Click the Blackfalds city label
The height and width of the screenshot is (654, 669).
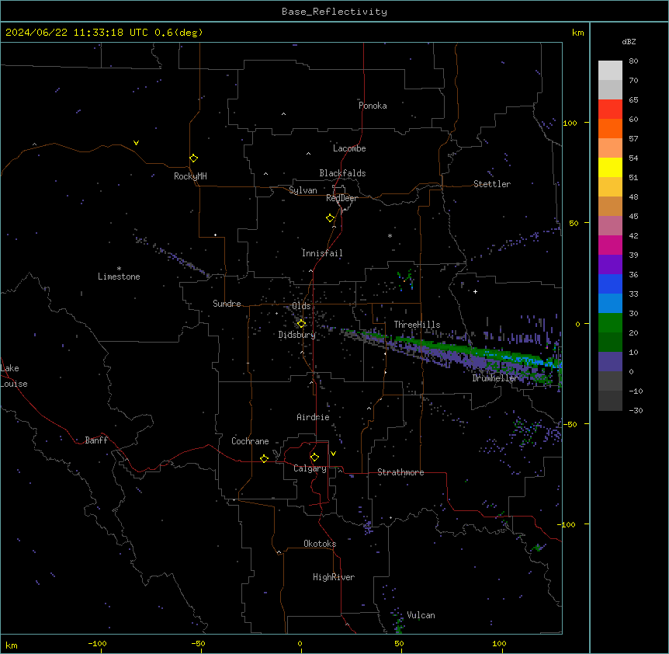[342, 173]
